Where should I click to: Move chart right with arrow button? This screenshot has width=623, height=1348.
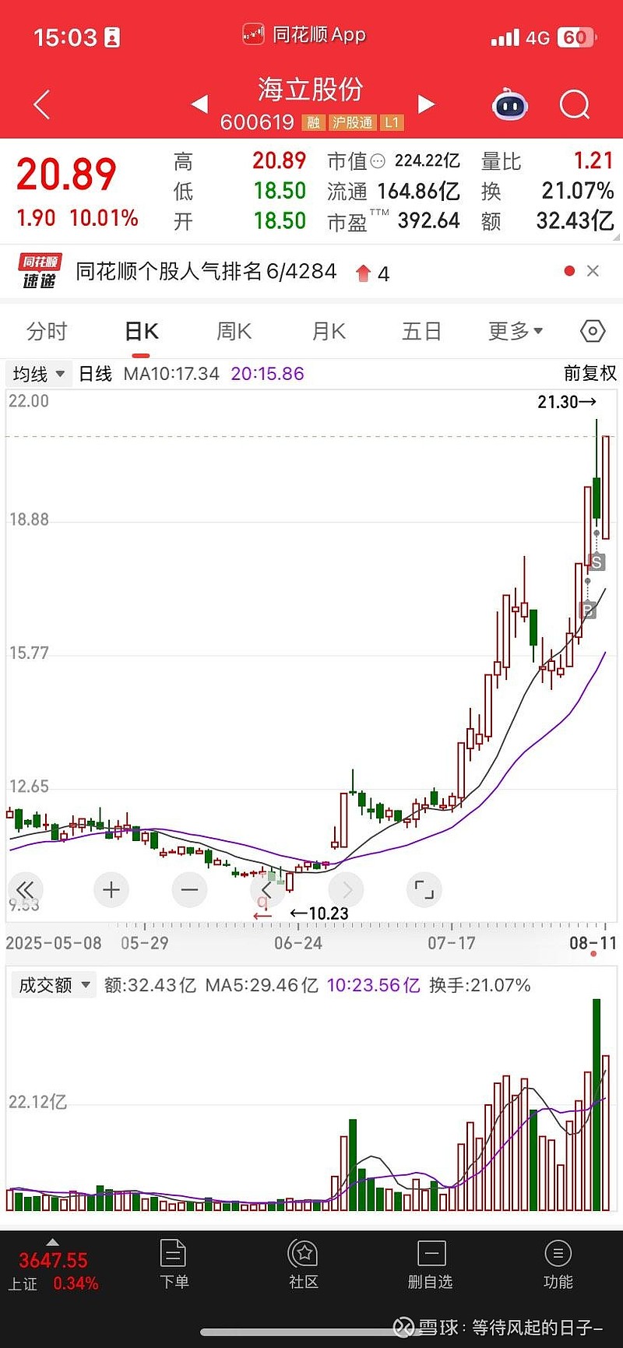pyautogui.click(x=347, y=889)
